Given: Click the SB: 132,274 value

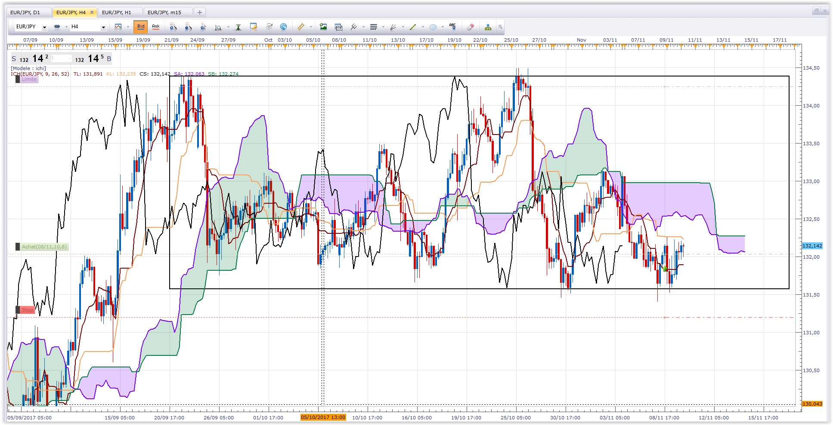Looking at the screenshot, I should (223, 74).
